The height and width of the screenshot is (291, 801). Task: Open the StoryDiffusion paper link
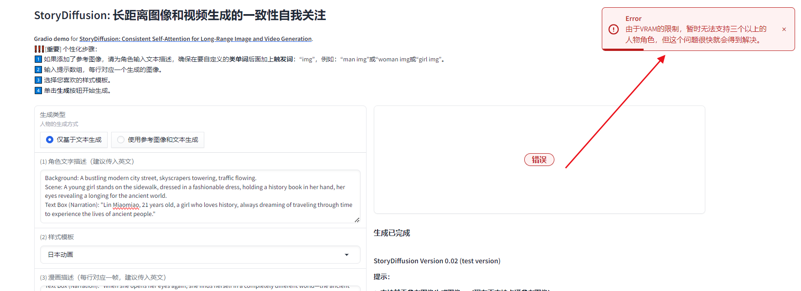pyautogui.click(x=196, y=39)
